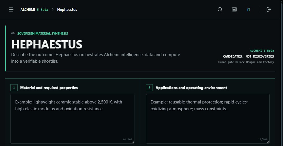Switch language via the IT button
The width and height of the screenshot is (283, 146).
tap(248, 10)
